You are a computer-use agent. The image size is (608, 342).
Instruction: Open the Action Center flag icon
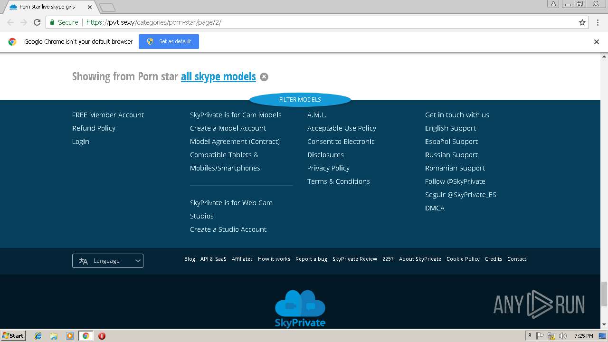click(x=540, y=336)
